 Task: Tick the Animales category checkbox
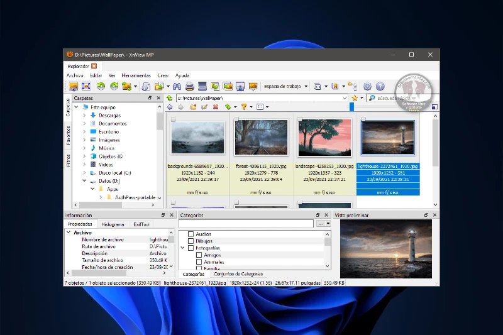click(x=199, y=262)
